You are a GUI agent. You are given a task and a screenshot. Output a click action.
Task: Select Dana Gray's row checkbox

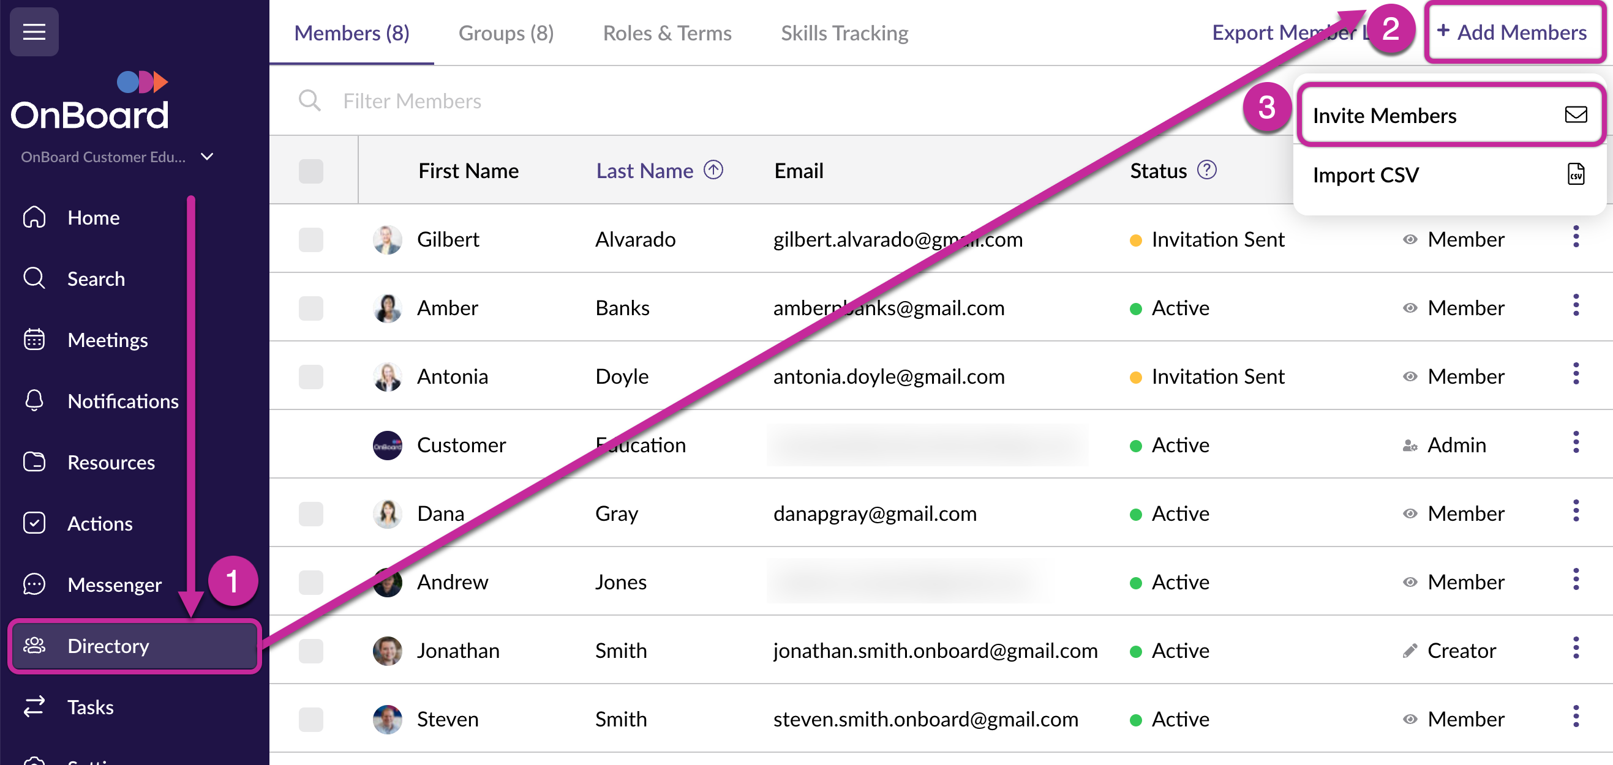coord(310,513)
